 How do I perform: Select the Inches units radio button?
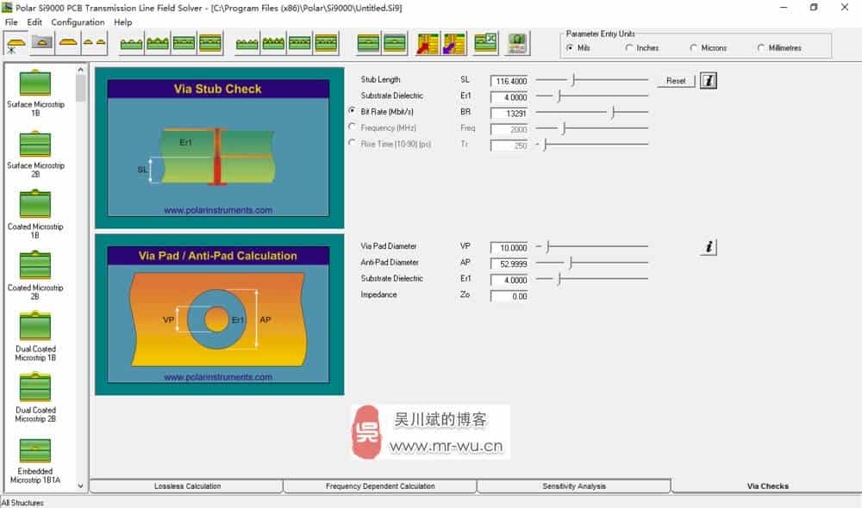[x=629, y=48]
